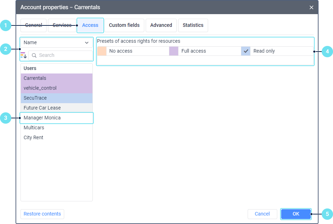
Task: Close the Account properties dialog
Action: tap(311, 7)
